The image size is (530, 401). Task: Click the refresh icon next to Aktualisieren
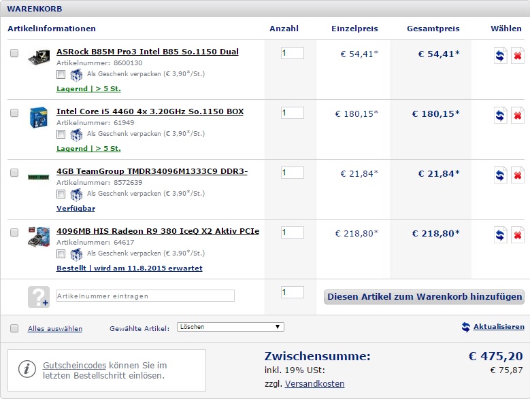coord(466,327)
